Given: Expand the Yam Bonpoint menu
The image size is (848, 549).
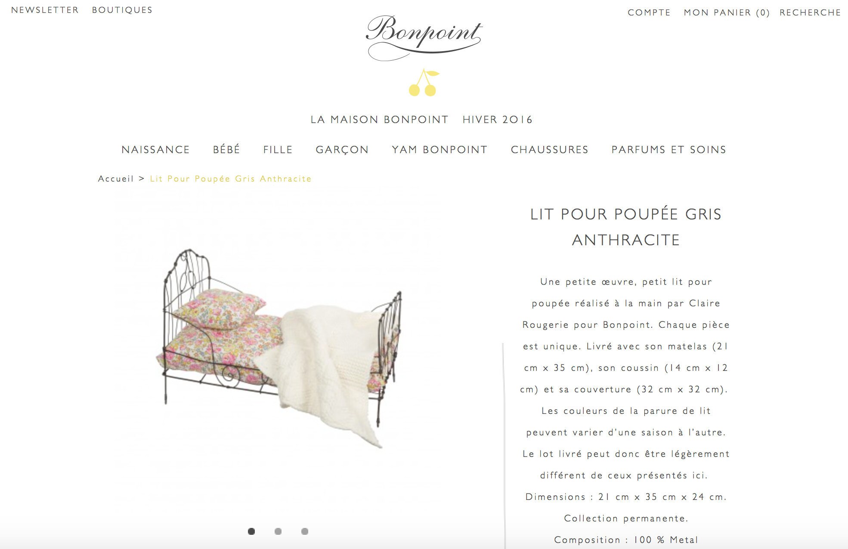Looking at the screenshot, I should (x=440, y=150).
